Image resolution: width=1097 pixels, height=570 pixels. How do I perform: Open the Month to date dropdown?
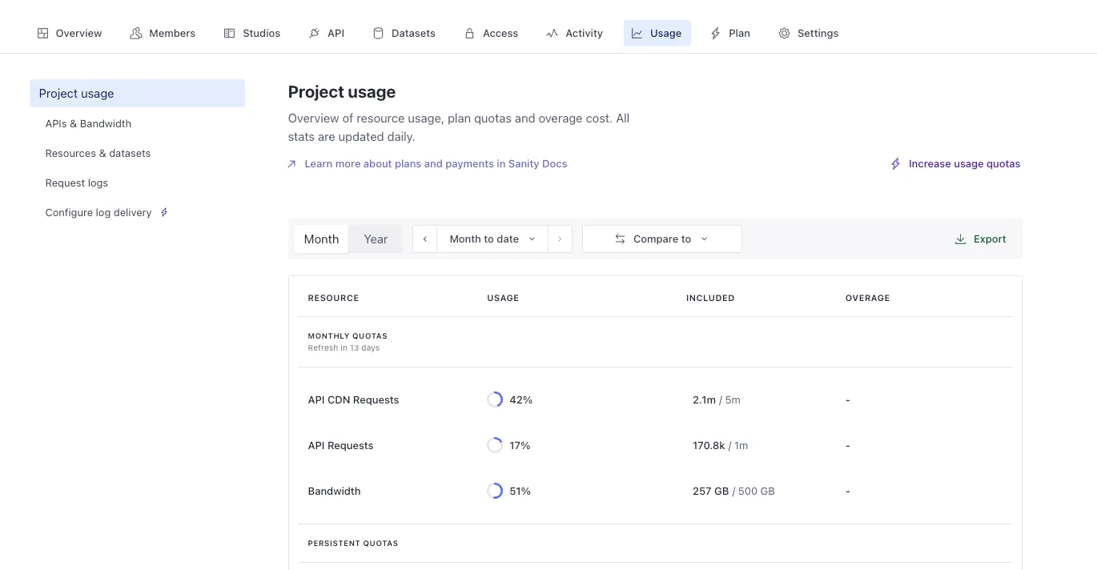pos(492,239)
